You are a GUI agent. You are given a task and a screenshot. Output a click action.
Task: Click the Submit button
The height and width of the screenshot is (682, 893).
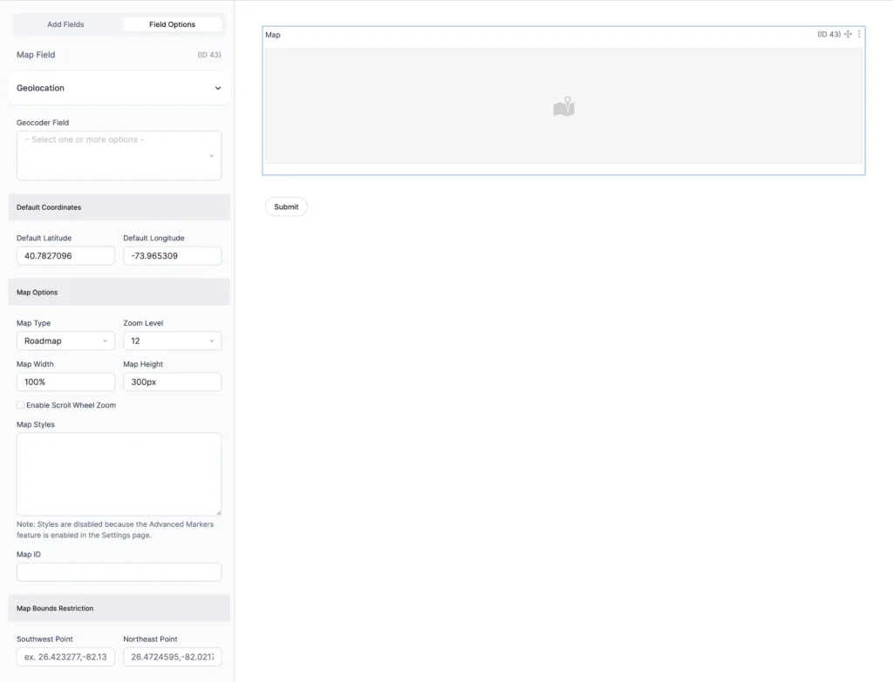286,207
